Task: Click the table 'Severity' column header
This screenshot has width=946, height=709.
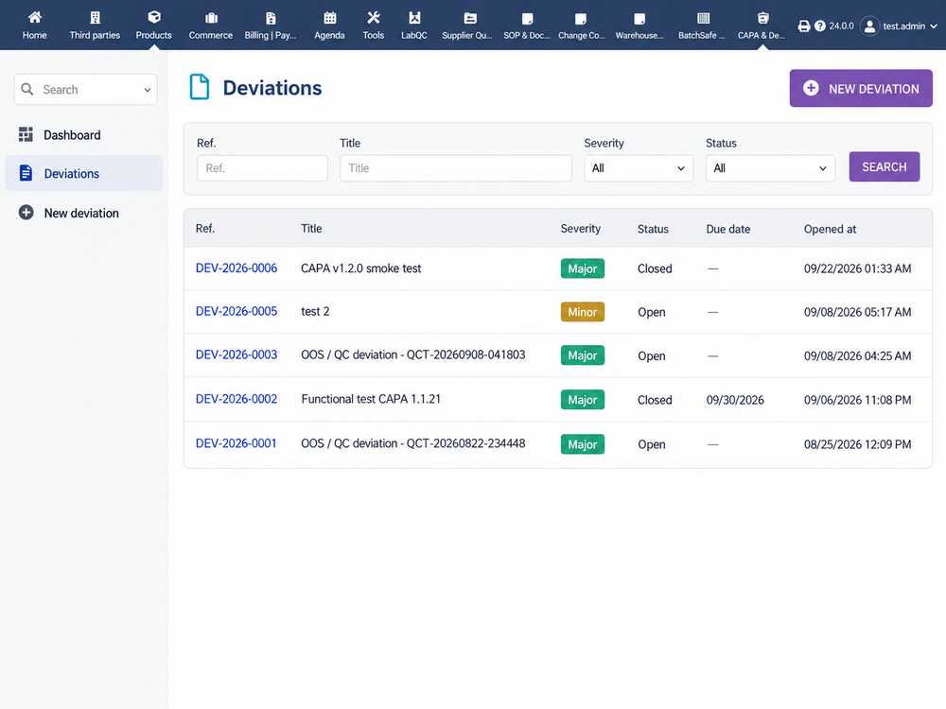Action: (581, 229)
